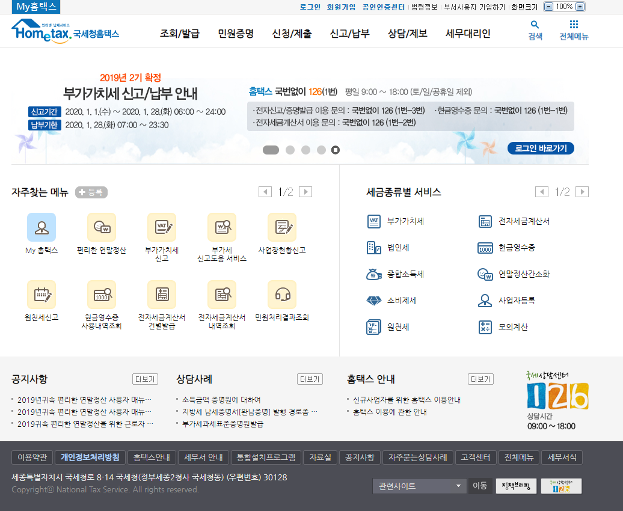Go to previous 세금종류별 서비스 page

(542, 192)
